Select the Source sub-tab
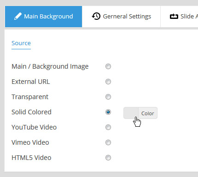Image resolution: width=198 pixels, height=177 pixels. [21, 43]
